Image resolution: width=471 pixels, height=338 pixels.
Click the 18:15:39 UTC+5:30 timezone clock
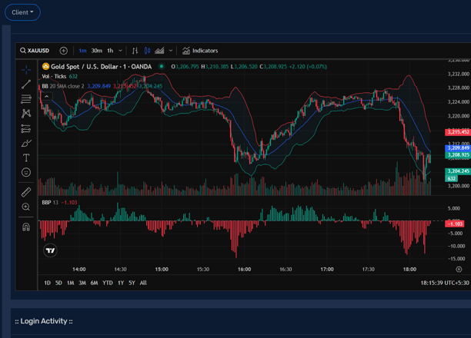click(445, 283)
